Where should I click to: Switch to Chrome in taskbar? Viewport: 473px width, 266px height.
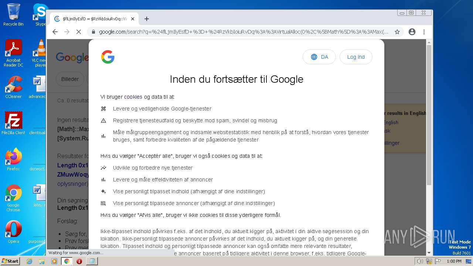[x=67, y=261]
